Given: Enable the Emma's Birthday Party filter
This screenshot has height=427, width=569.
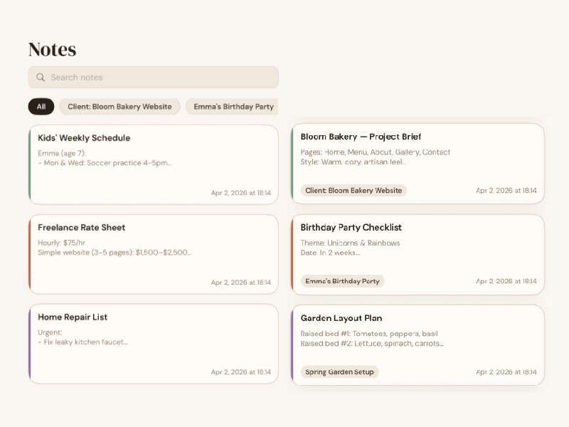Looking at the screenshot, I should tap(231, 106).
